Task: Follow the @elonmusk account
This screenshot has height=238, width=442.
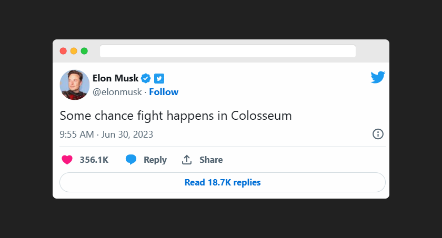Action: [164, 92]
